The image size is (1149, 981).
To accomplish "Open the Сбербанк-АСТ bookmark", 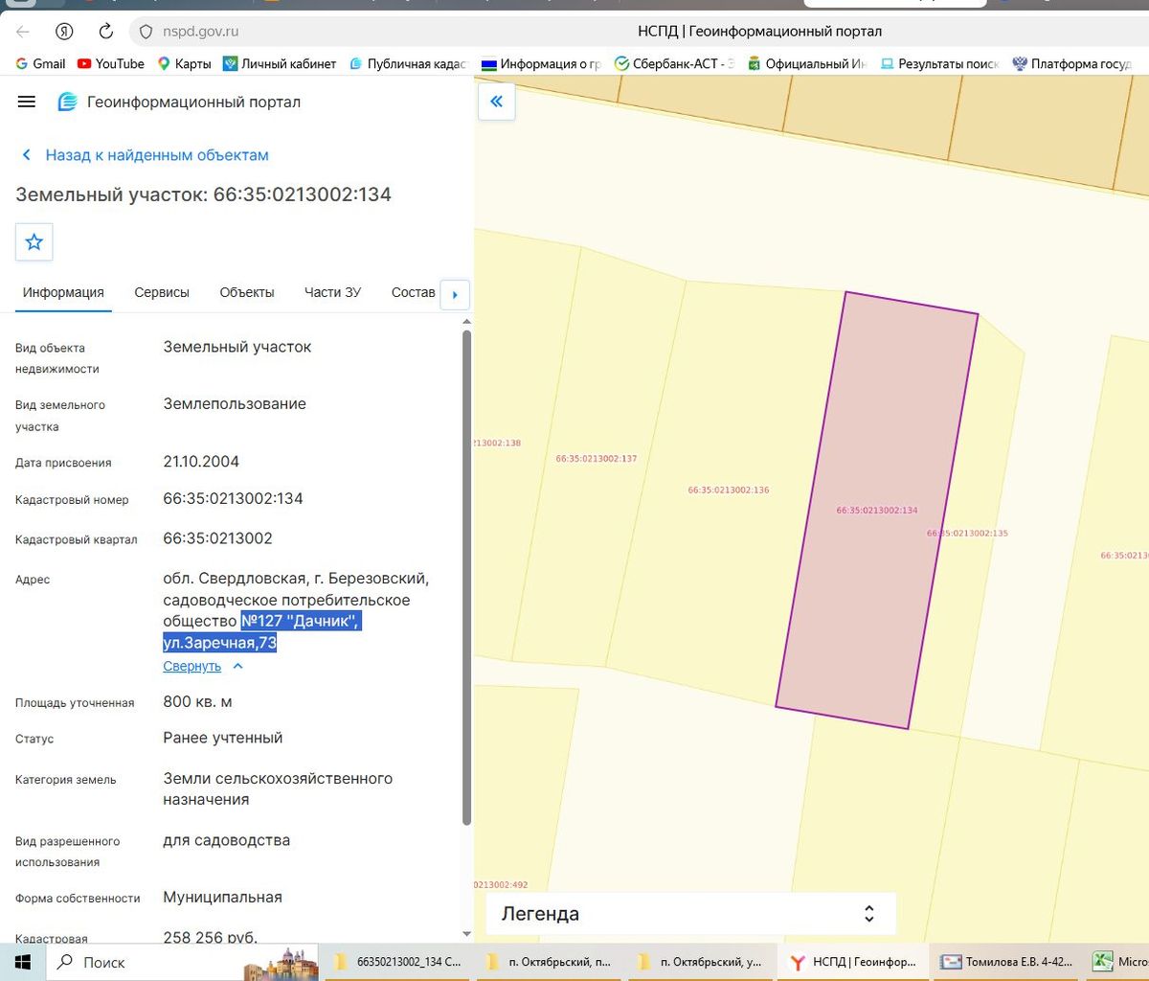I will pos(674,64).
